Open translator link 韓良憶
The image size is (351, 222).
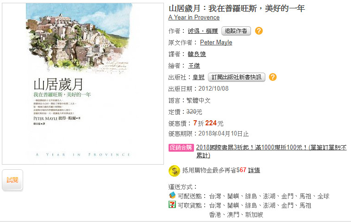coord(197,54)
